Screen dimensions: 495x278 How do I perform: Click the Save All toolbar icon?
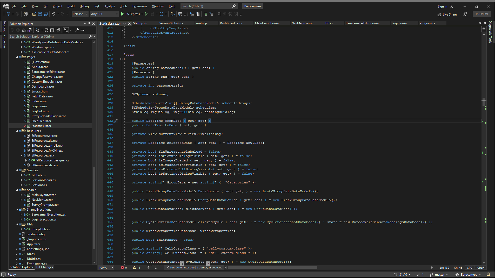pos(46,14)
